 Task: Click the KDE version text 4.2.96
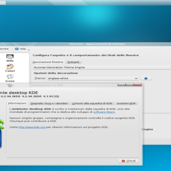click(29, 96)
